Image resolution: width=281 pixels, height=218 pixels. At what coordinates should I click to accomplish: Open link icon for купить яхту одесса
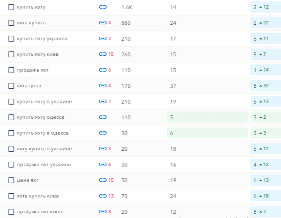coord(103,117)
